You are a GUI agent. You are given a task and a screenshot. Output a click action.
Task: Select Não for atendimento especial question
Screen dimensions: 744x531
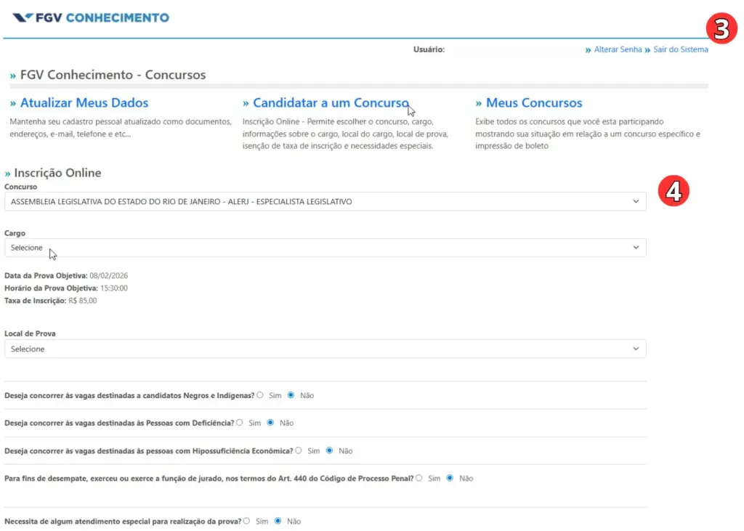tap(278, 521)
